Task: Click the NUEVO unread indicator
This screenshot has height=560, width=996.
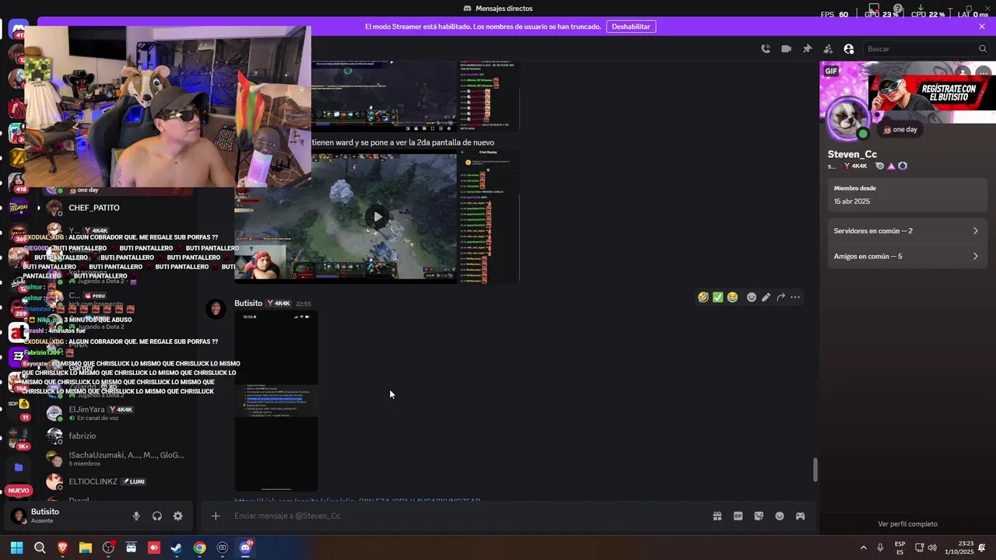Action: coord(19,491)
